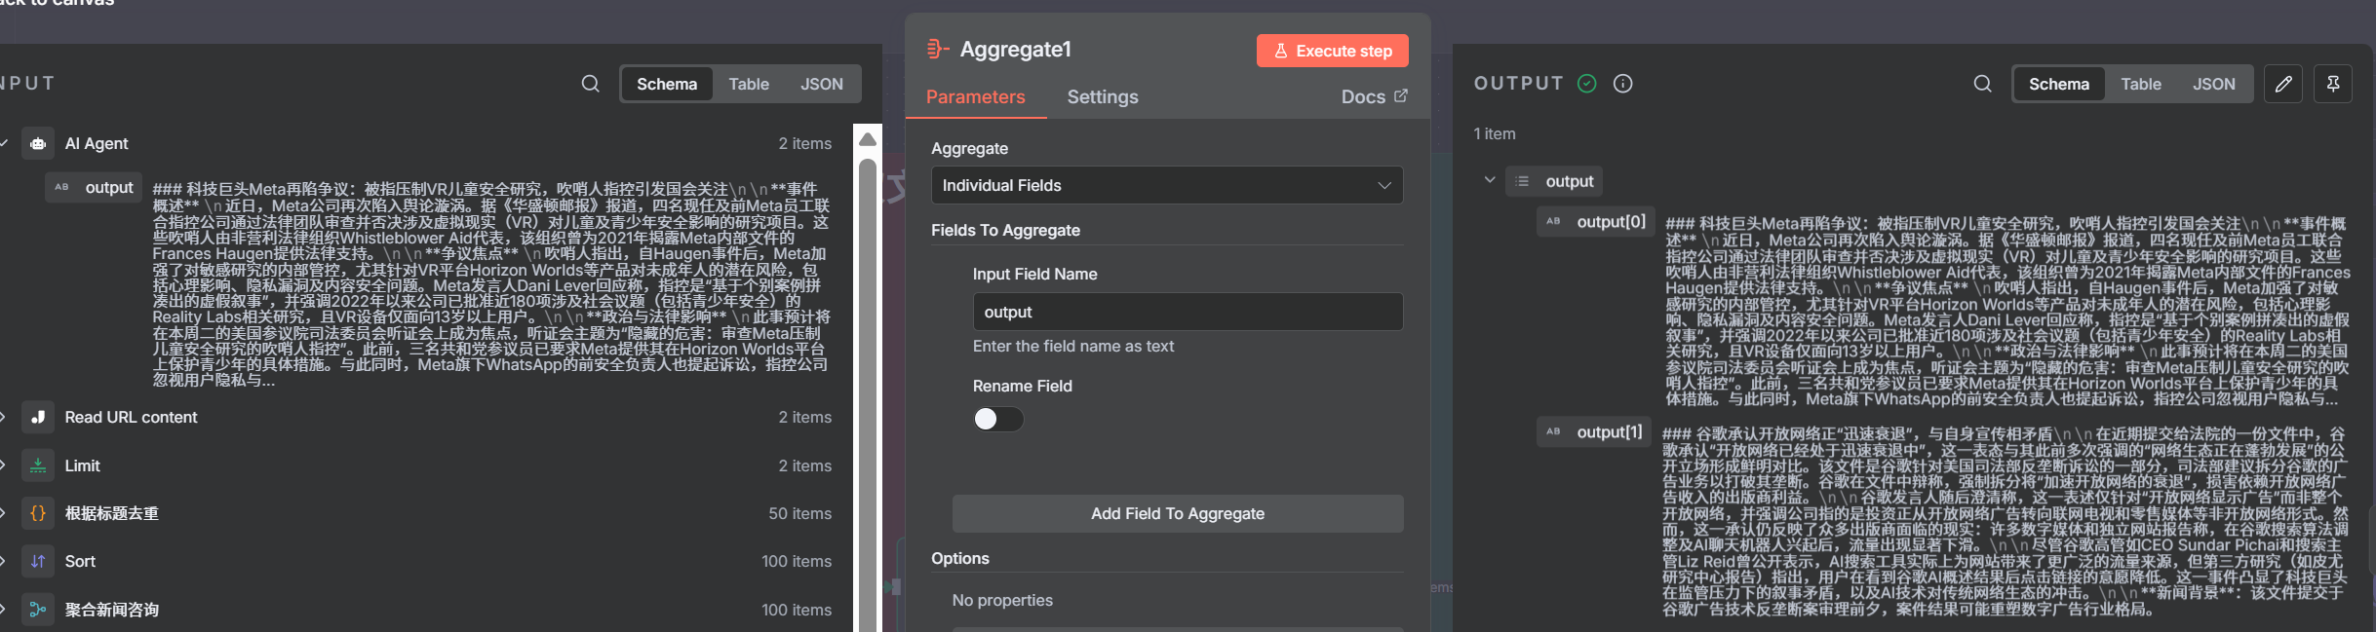Collapse the output array chevron
The image size is (2376, 632).
(1490, 180)
